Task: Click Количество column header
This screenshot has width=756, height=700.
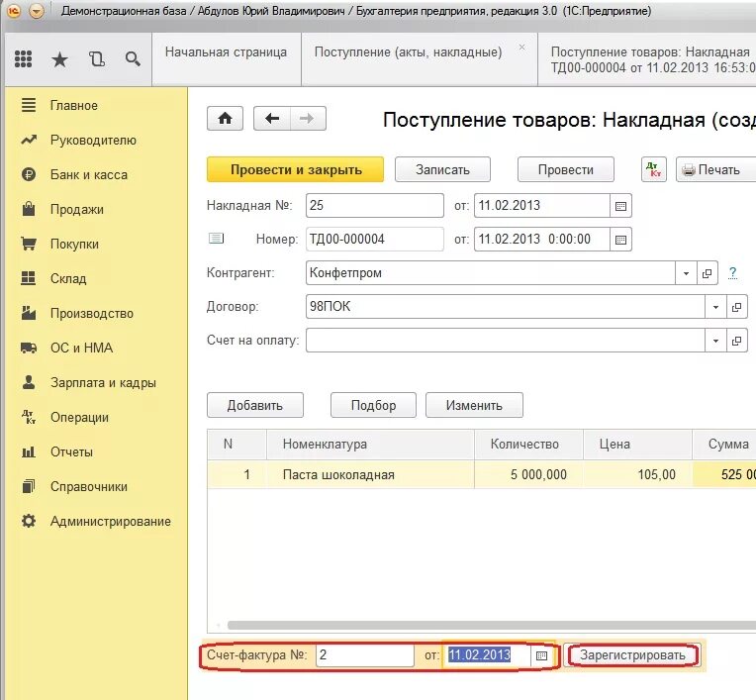Action: (529, 445)
